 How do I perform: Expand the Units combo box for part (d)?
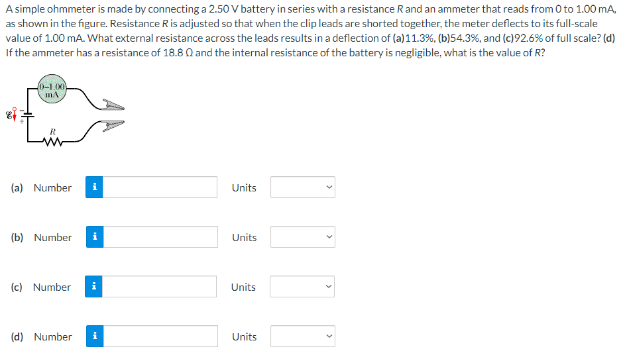tap(303, 336)
